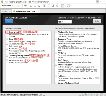Image resolution: width=106 pixels, height=96 pixels.
Task: Click the us keyboard layout field
Action: [x=65, y=22]
